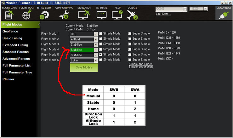Click the Mission Planner title bar icon
The image size is (233, 138).
tap(3, 3)
